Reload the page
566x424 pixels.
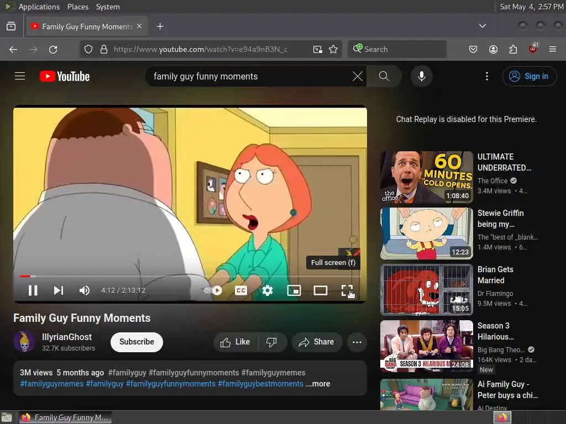(53, 49)
